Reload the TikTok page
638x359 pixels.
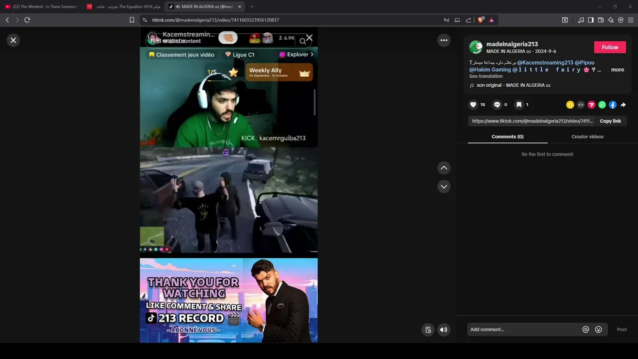(27, 20)
